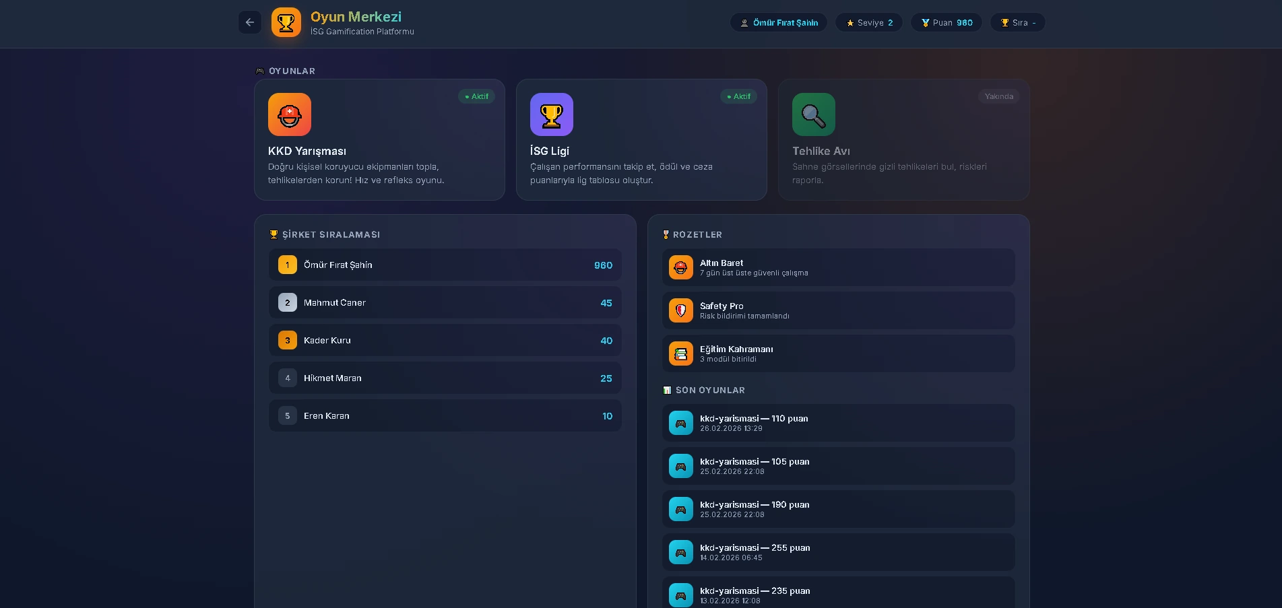Click the Puan 960 score chip
This screenshot has height=608, width=1282.
(x=947, y=23)
